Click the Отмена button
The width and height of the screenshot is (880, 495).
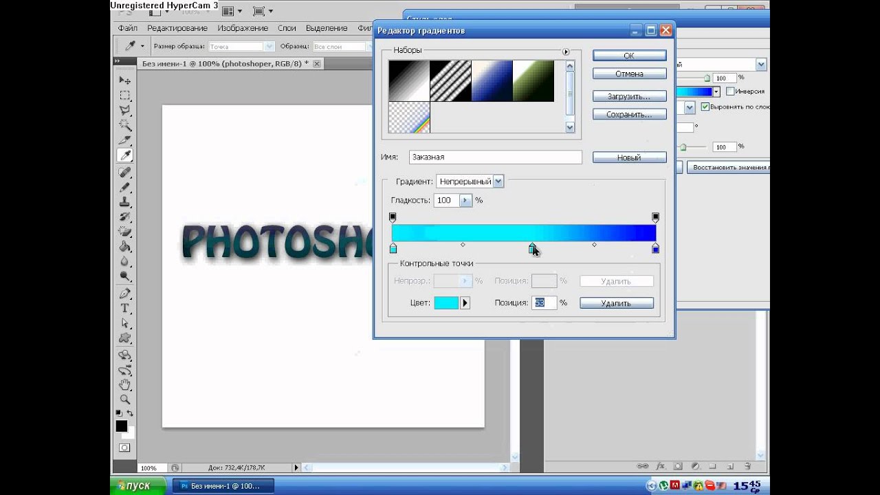(629, 74)
